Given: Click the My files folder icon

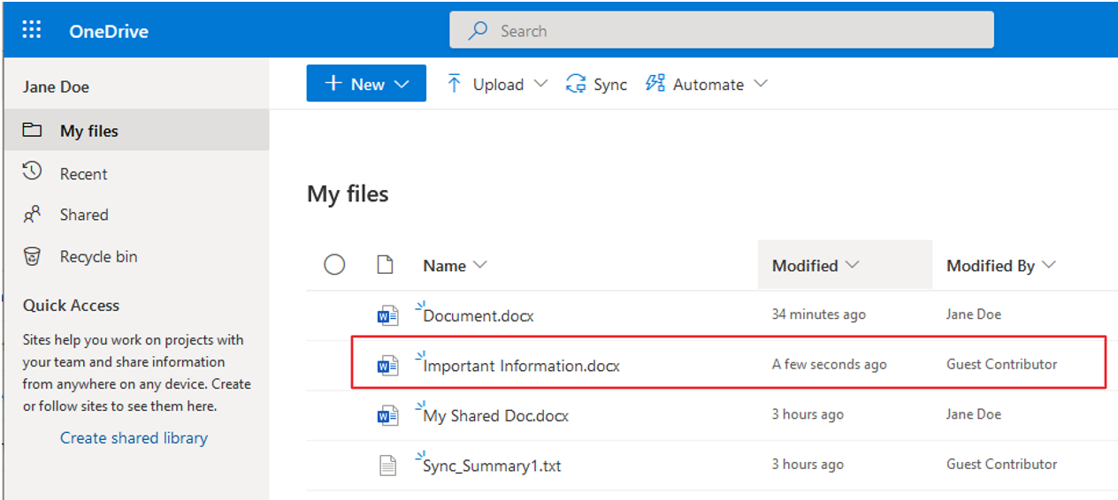Looking at the screenshot, I should pos(33,130).
